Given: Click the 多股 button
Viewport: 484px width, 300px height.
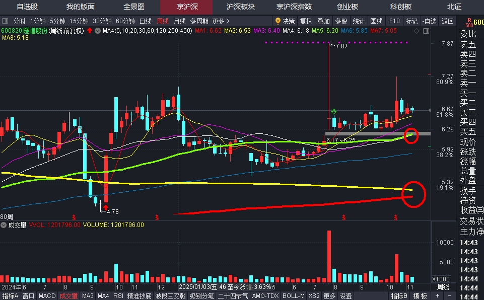Looking at the screenshot, I should coord(341,21).
